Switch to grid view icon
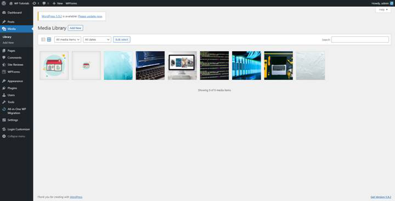 tap(49, 40)
